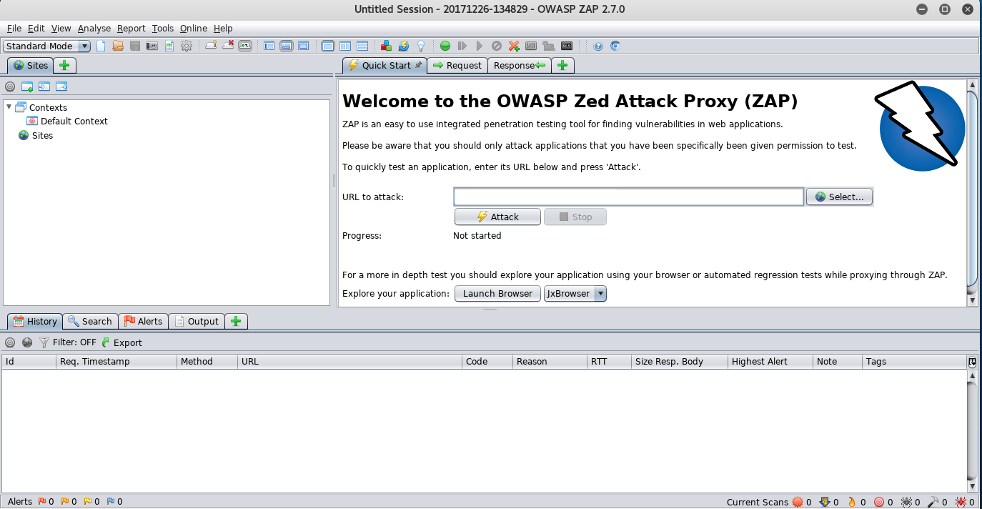Click the Snapshot Session camera icon
The image size is (982, 509).
click(x=152, y=46)
